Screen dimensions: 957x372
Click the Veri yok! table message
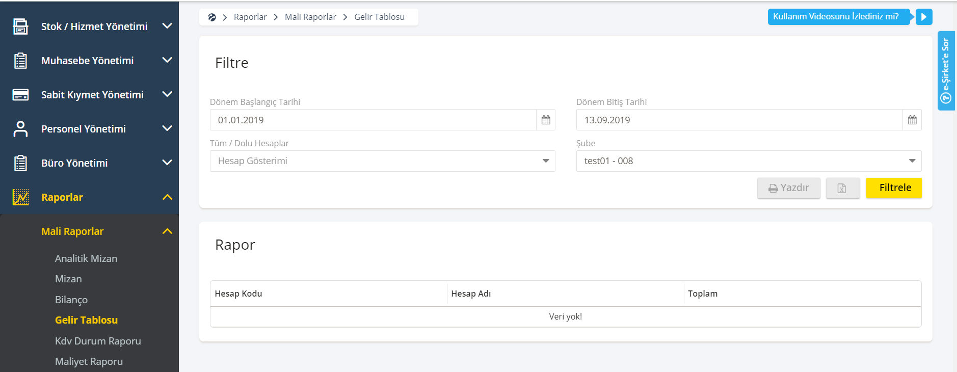(x=566, y=316)
